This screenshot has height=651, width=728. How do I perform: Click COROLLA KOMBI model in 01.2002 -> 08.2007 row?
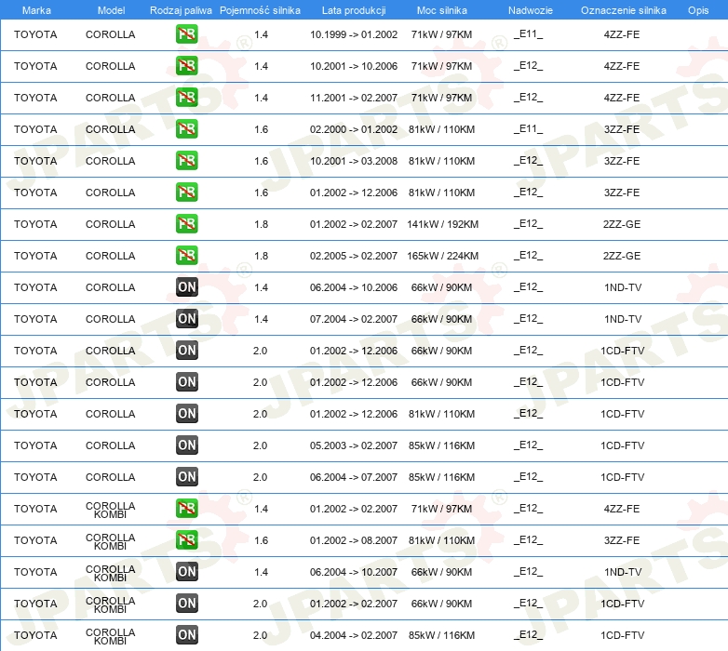point(111,541)
